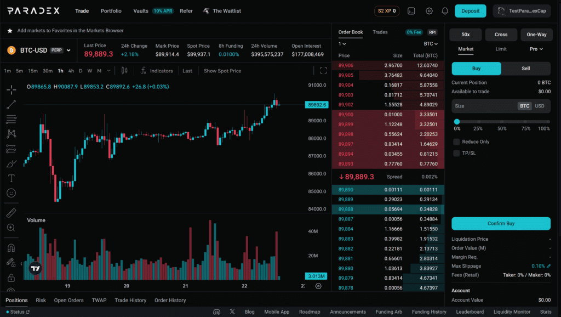This screenshot has height=317, width=561.
Task: Open the Trade History tab
Action: (130, 301)
